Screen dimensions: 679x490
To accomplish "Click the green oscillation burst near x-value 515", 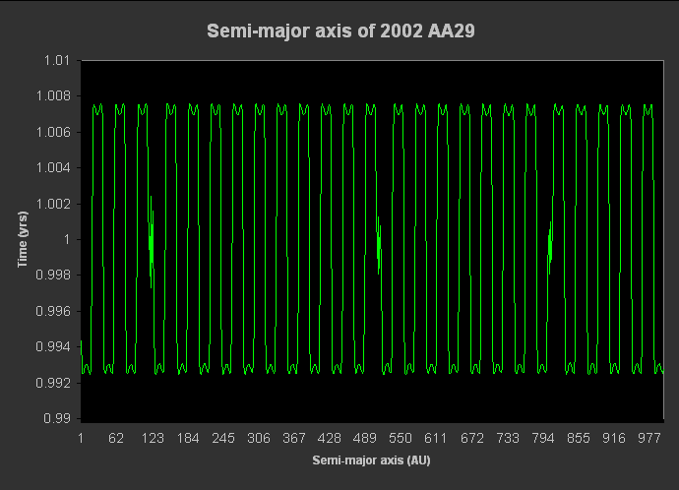I will [x=379, y=245].
